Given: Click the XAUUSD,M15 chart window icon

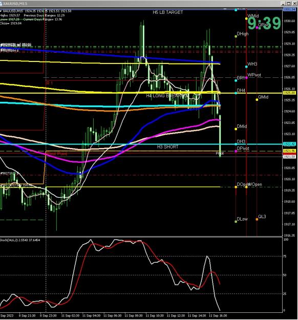Looking at the screenshot, I should coord(1,4).
